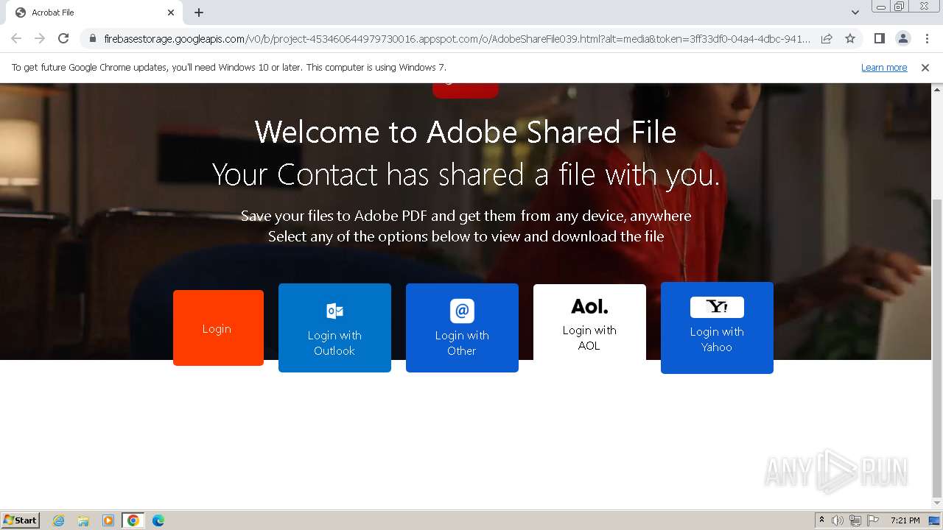
Task: Open Action Center flag icon
Action: [873, 520]
